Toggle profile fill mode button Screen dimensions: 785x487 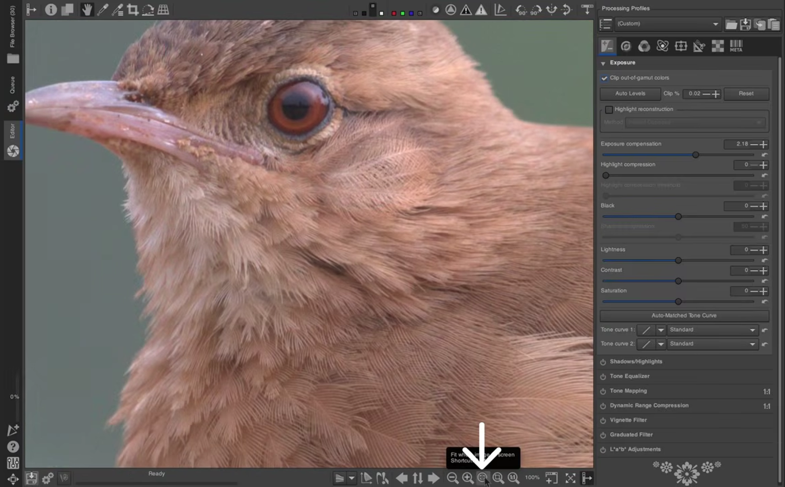click(605, 24)
